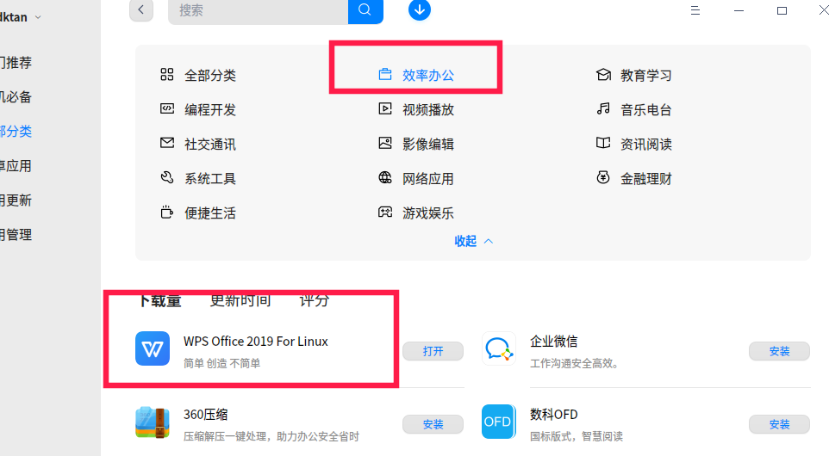The width and height of the screenshot is (829, 456).
Task: Select 资讯阅读 category
Action: click(646, 144)
